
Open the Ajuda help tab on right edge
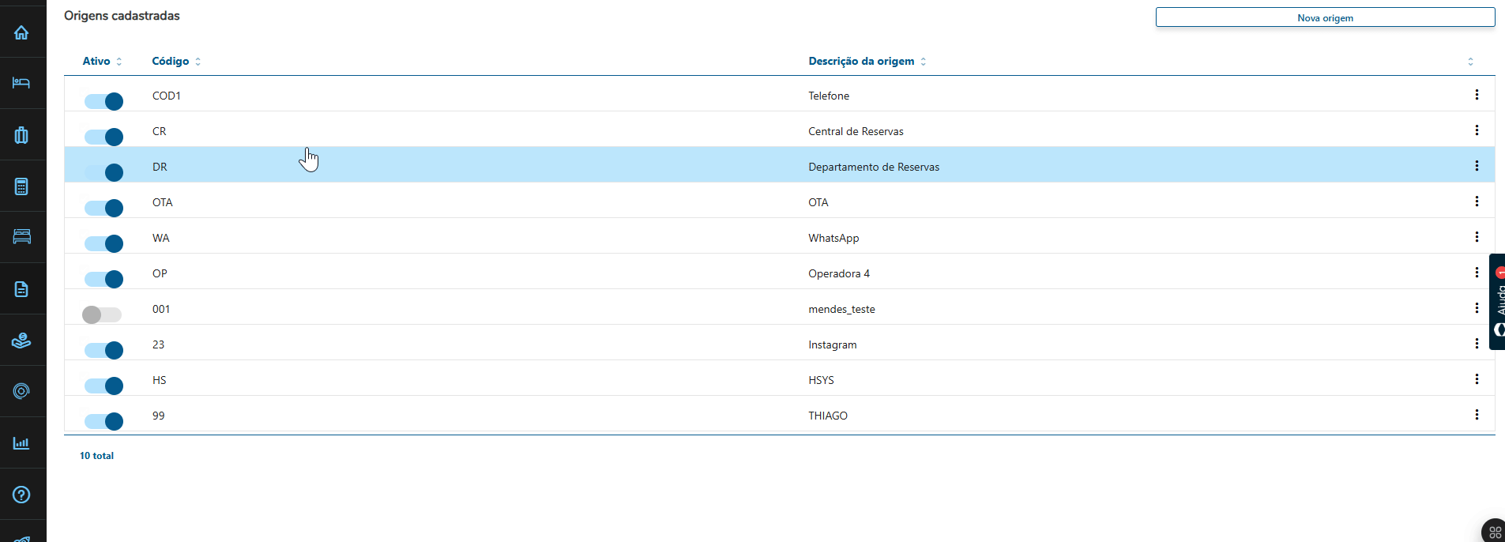pos(1498,301)
